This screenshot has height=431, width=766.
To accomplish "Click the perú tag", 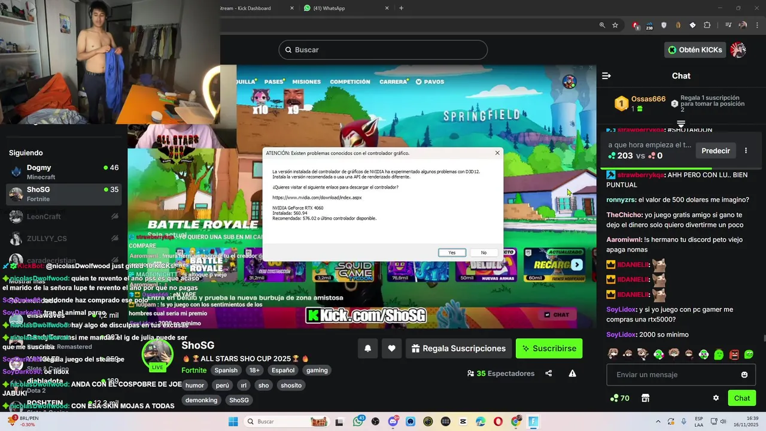I will (223, 386).
